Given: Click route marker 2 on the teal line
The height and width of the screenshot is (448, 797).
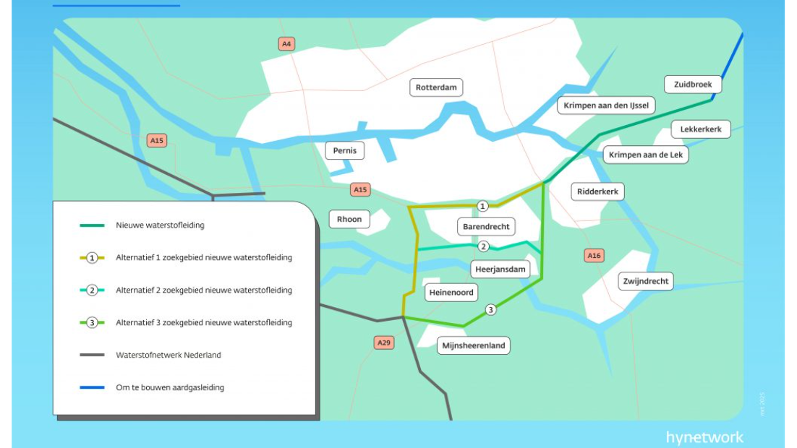Looking at the screenshot, I should pyautogui.click(x=483, y=246).
